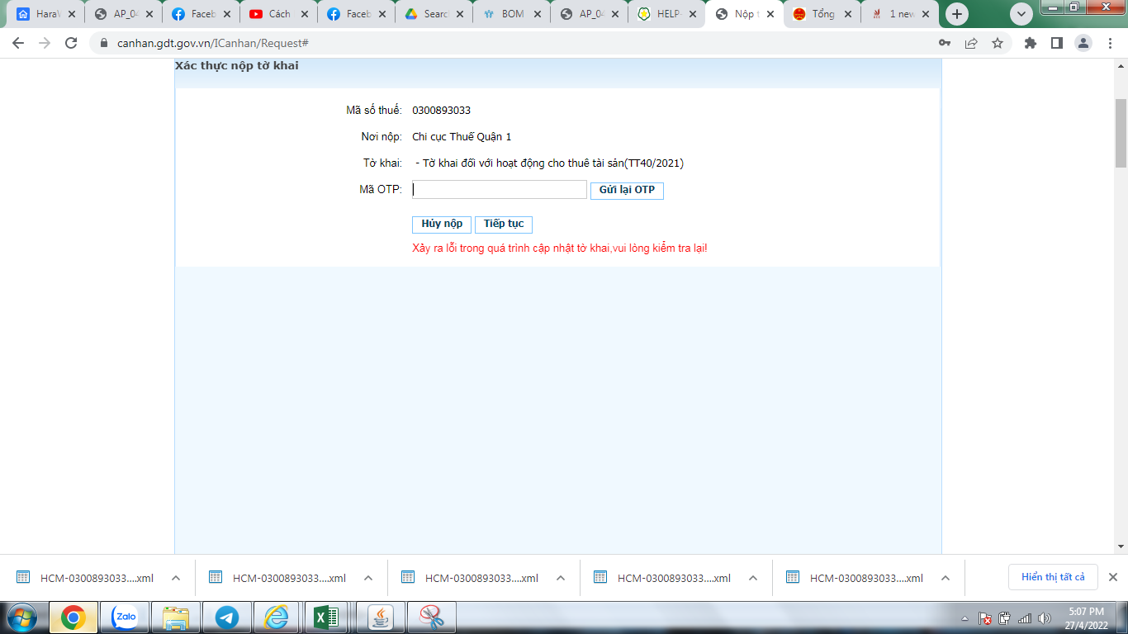This screenshot has height=634, width=1128.
Task: Open the saved password key icon
Action: (945, 43)
